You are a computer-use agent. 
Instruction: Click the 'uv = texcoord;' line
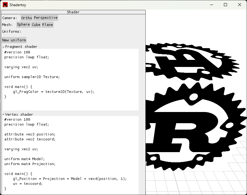coord(28,184)
